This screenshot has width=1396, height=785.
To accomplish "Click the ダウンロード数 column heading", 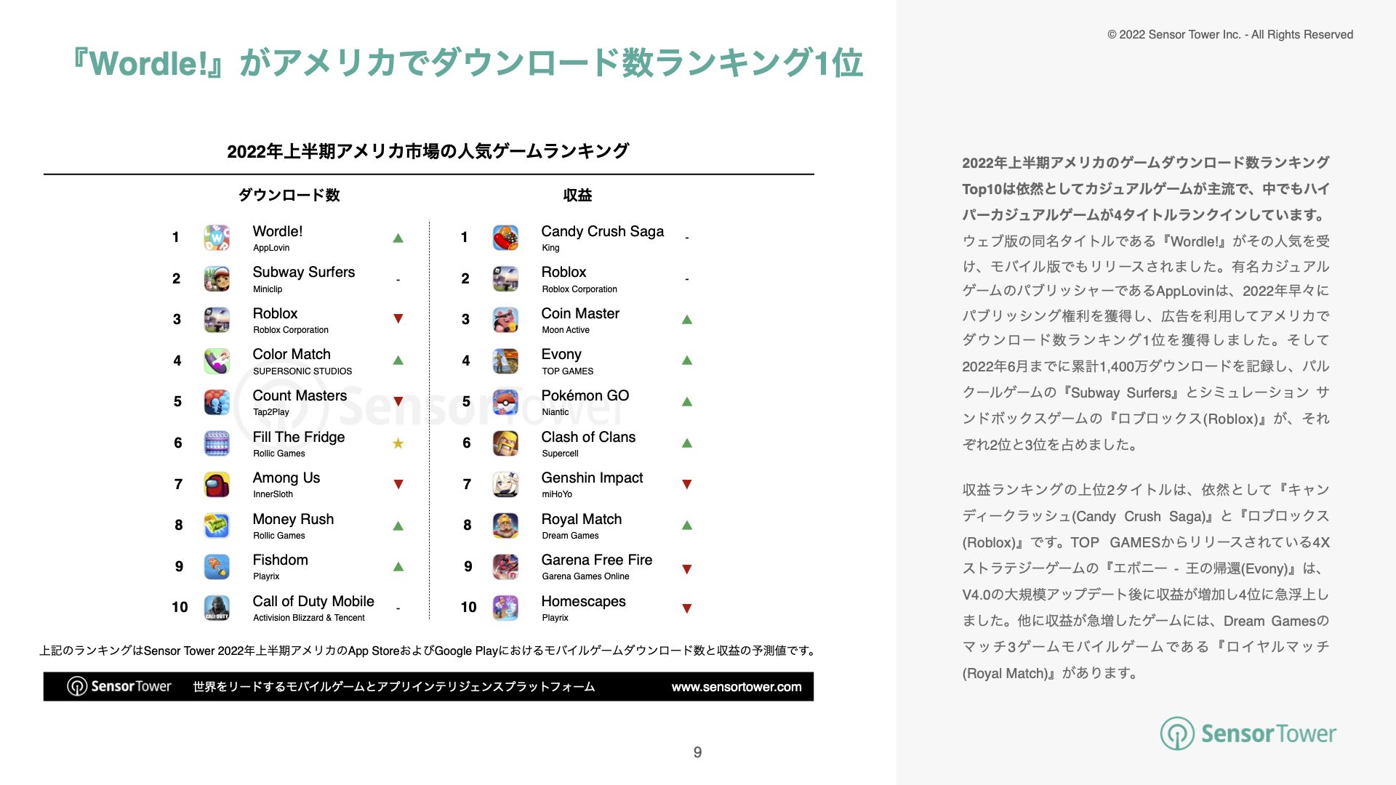I will pyautogui.click(x=289, y=195).
